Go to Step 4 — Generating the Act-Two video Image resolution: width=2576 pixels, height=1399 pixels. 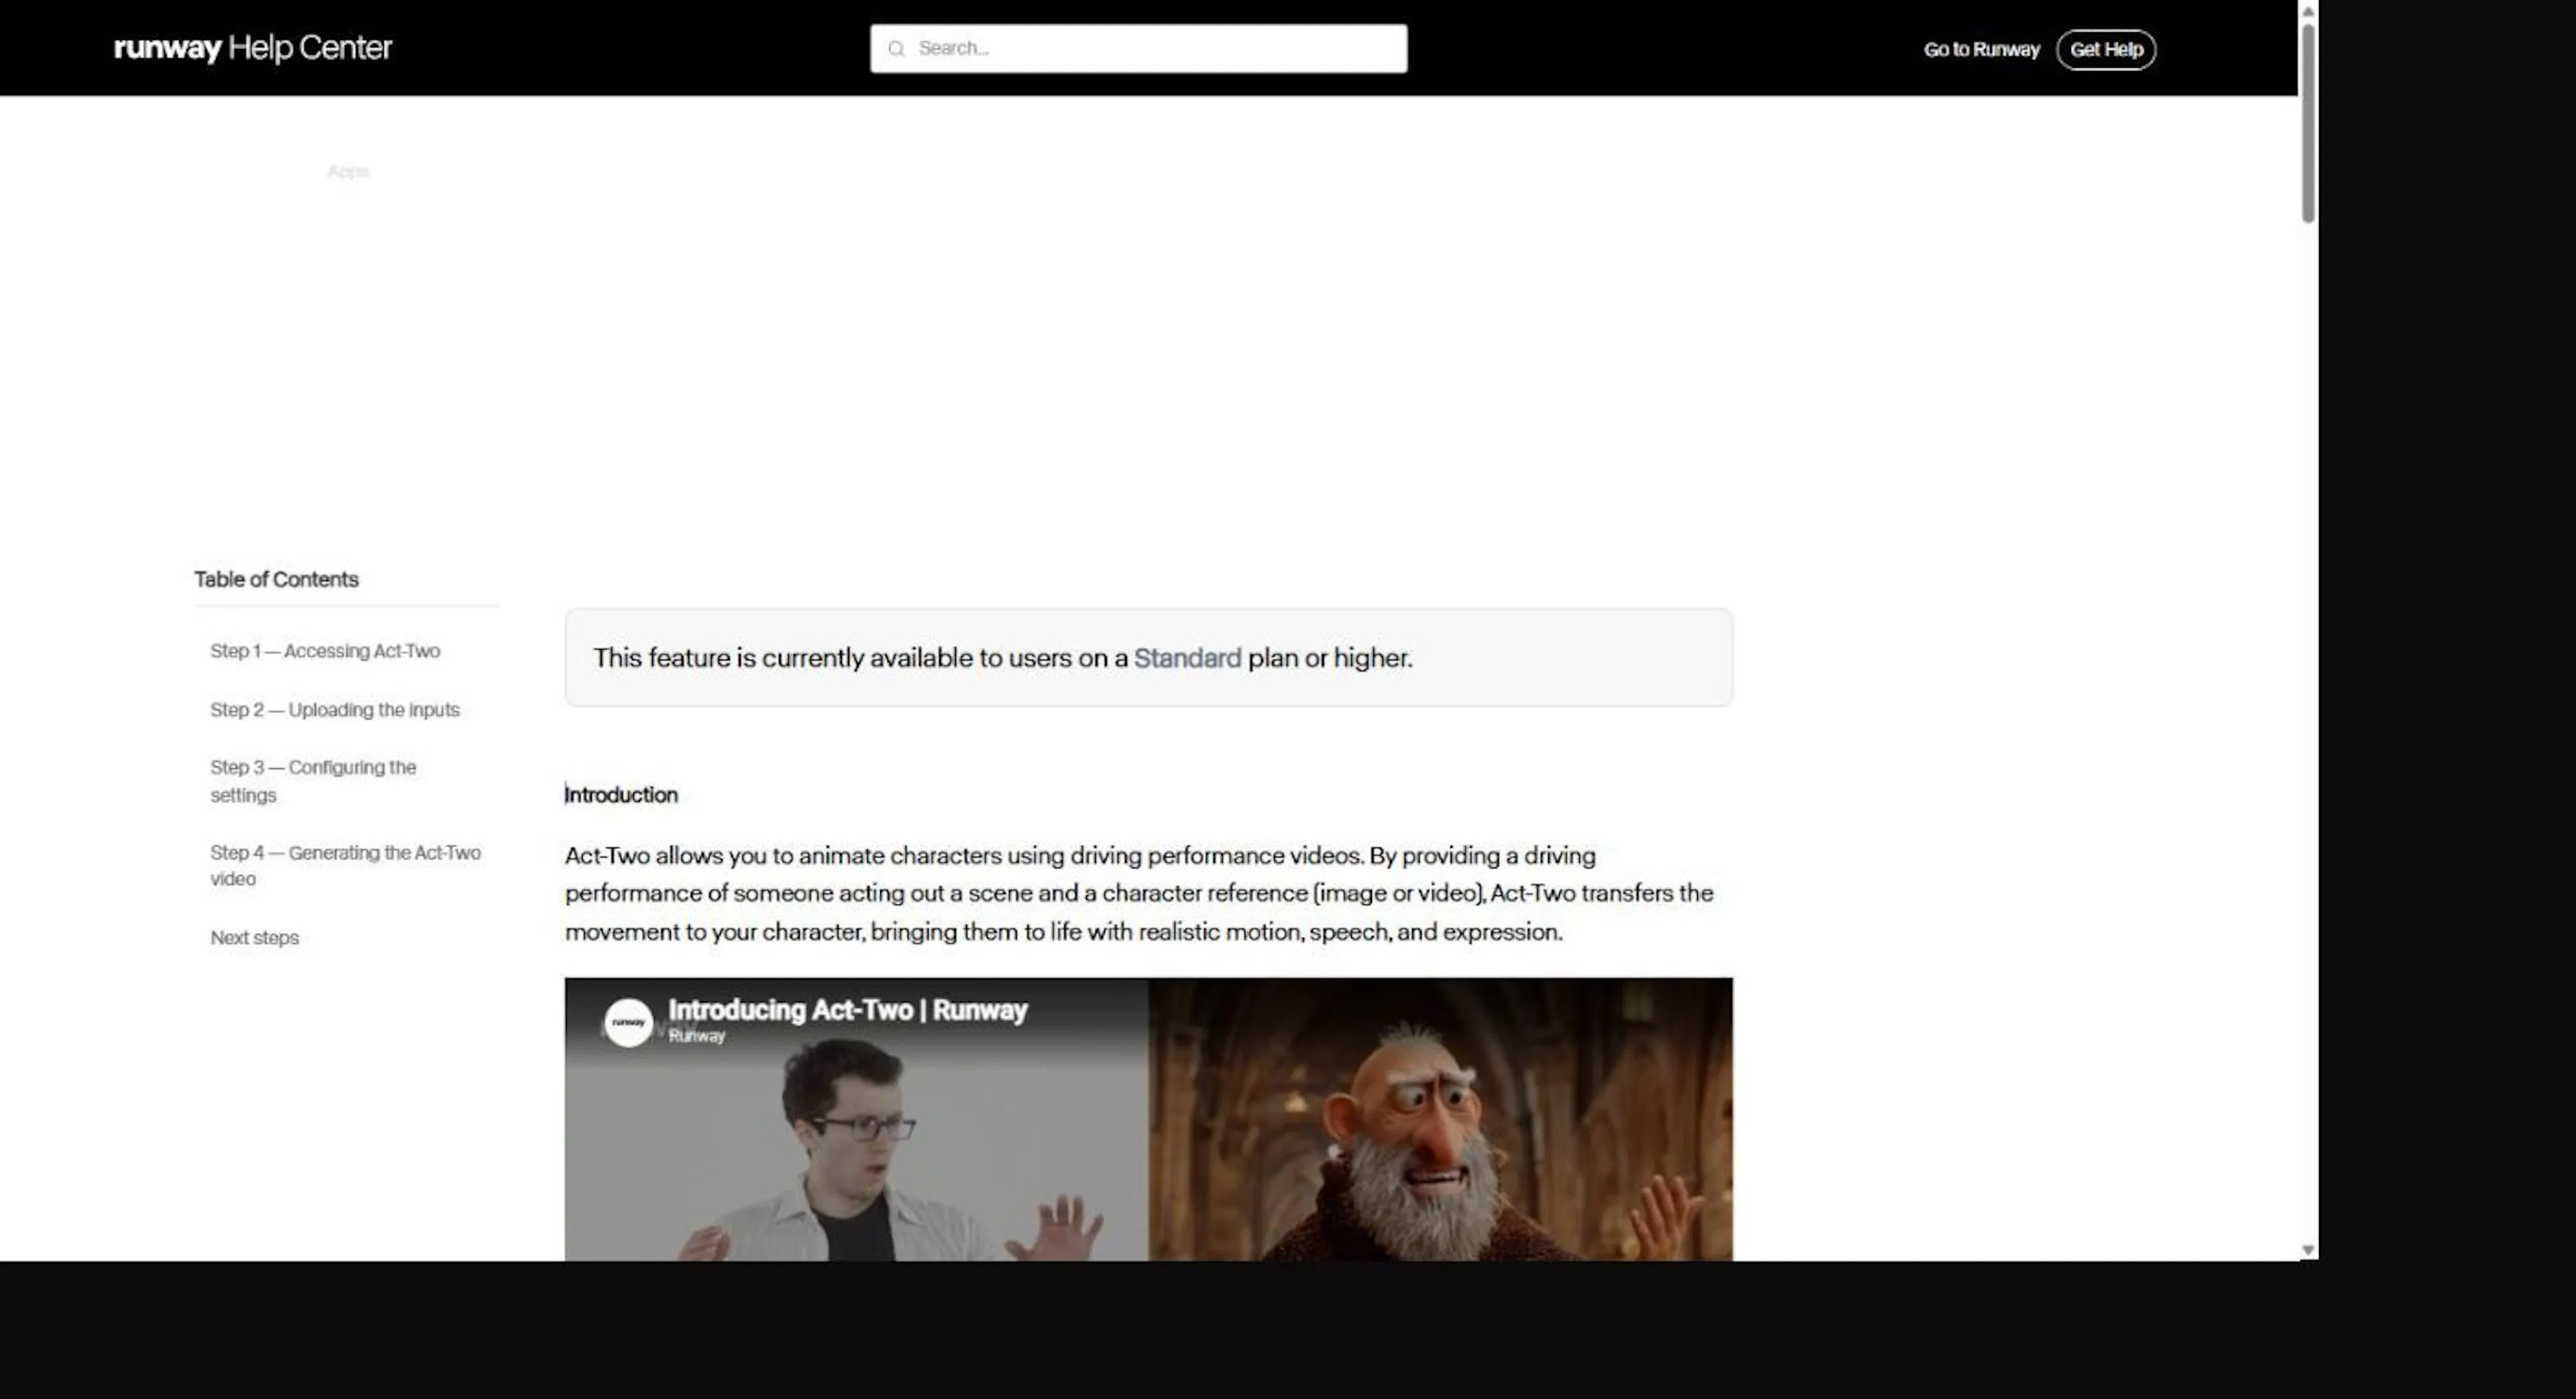point(345,866)
